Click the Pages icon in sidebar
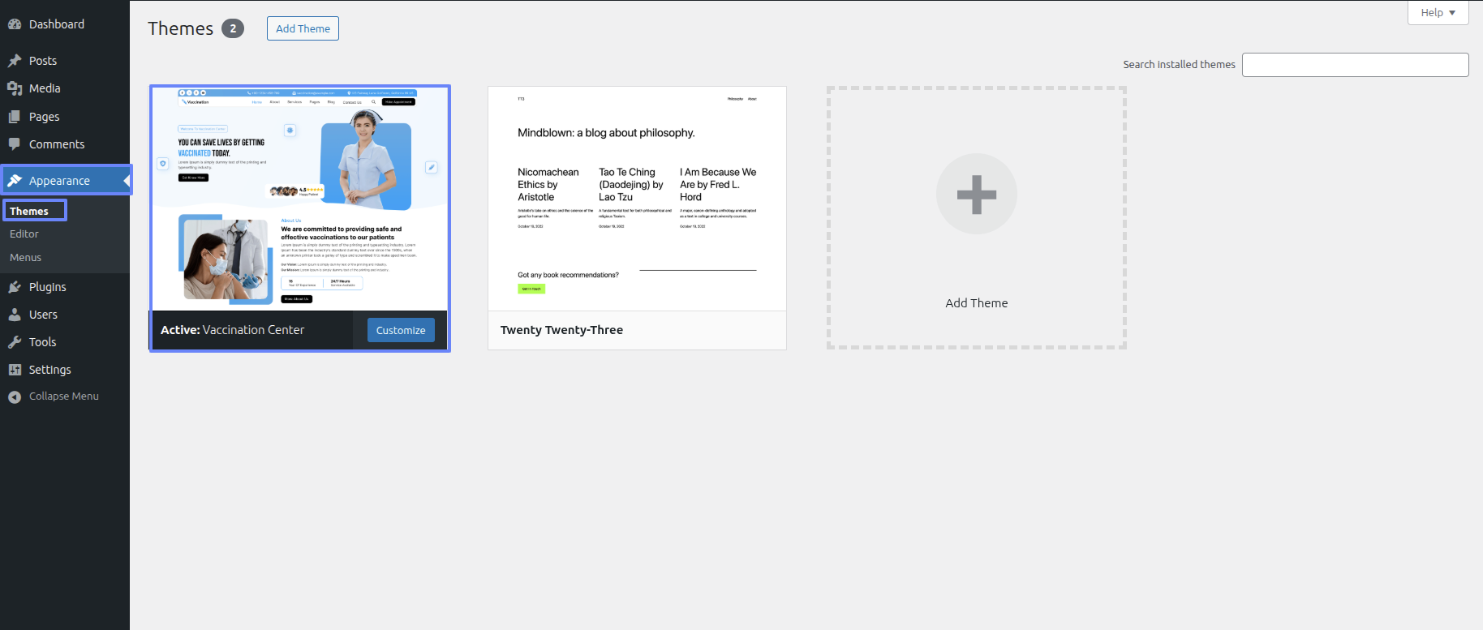 [15, 117]
